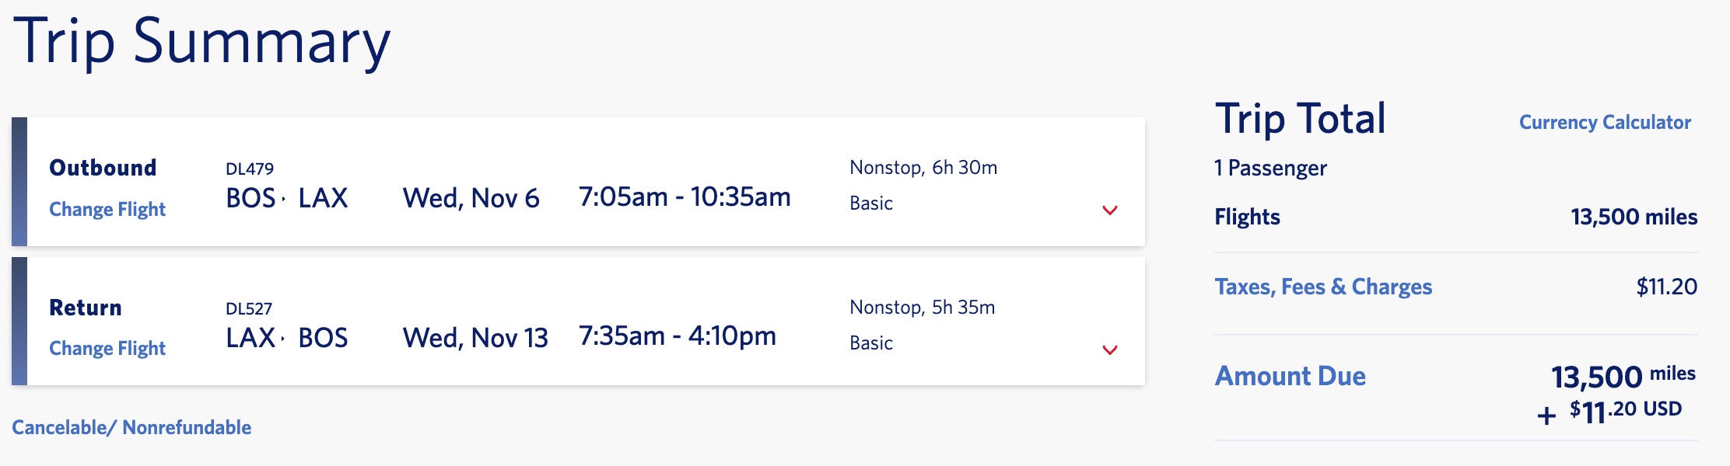Click Change Flight for the Outbound segment
The height and width of the screenshot is (466, 1730).
(109, 209)
